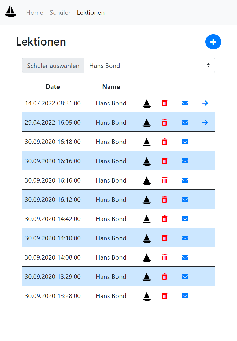Screen dimensions: 237x341
Task: Click Hans Bond in the 14.07.2022 row
Action: coord(111,103)
